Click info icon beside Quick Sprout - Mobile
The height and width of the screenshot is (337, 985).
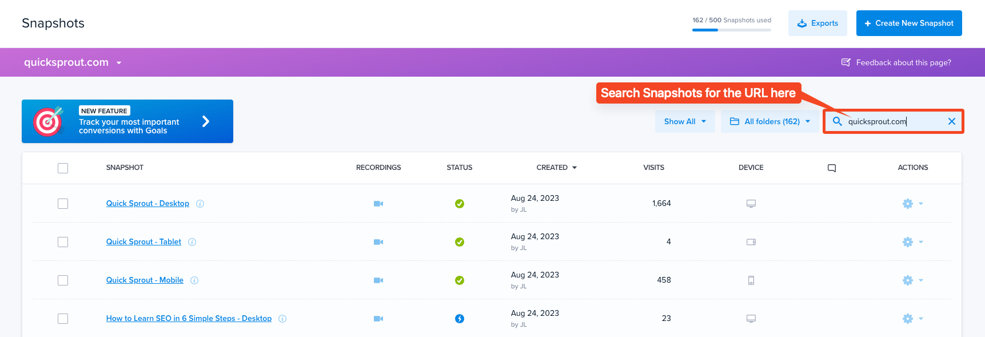[x=194, y=280]
